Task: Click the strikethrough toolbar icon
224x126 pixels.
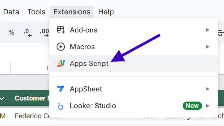Action: point(221,33)
